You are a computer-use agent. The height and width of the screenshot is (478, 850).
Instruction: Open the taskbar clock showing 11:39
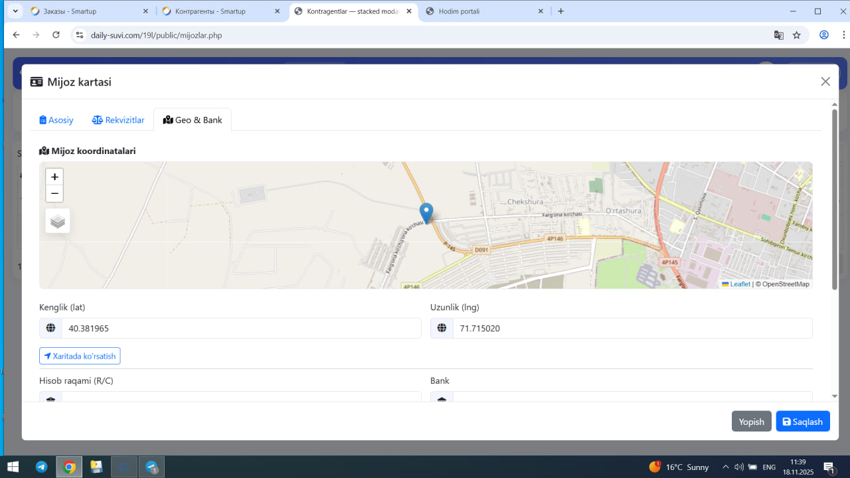point(798,467)
